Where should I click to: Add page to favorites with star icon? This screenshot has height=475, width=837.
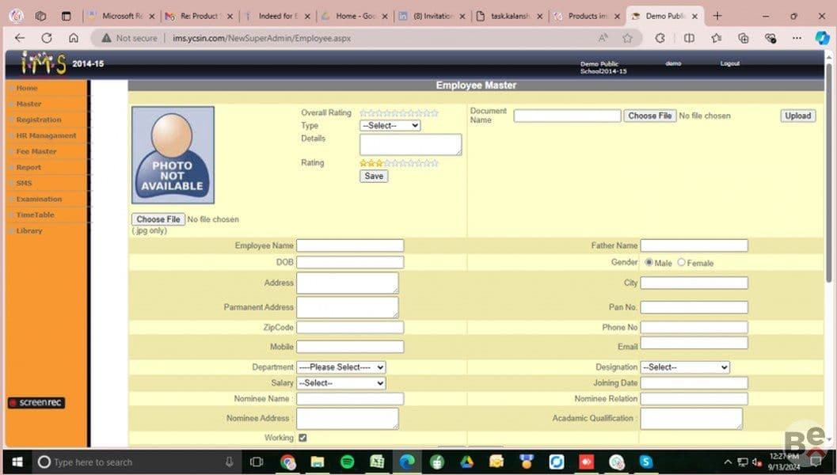(x=628, y=38)
